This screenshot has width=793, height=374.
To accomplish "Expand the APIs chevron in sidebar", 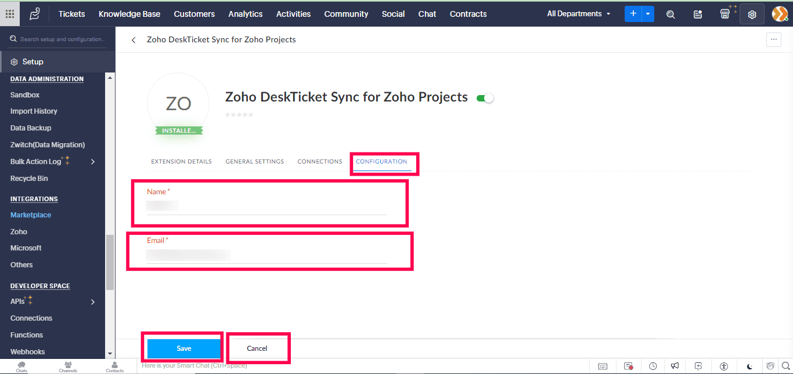I will [93, 302].
